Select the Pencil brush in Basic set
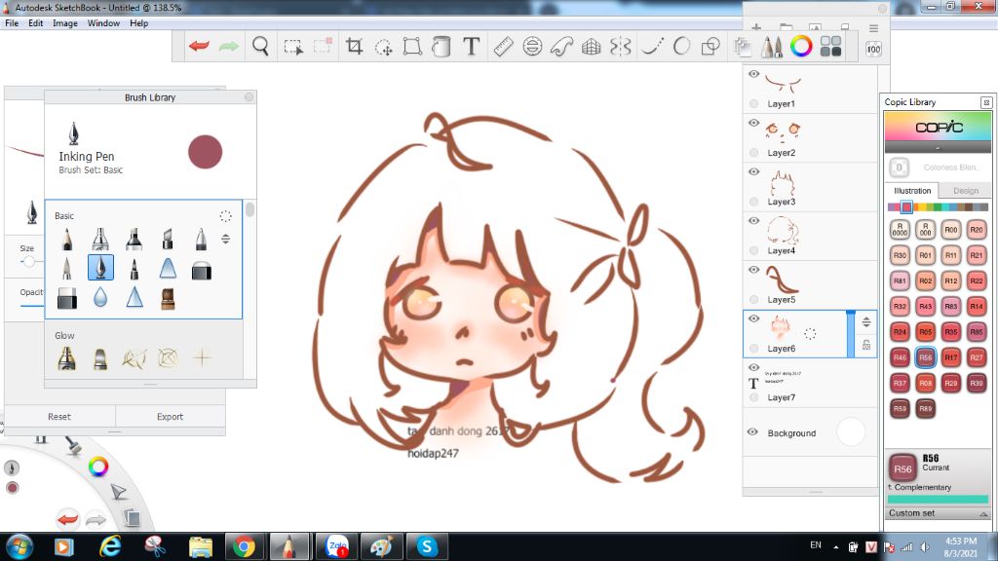Screen dimensions: 998x561 67,240
